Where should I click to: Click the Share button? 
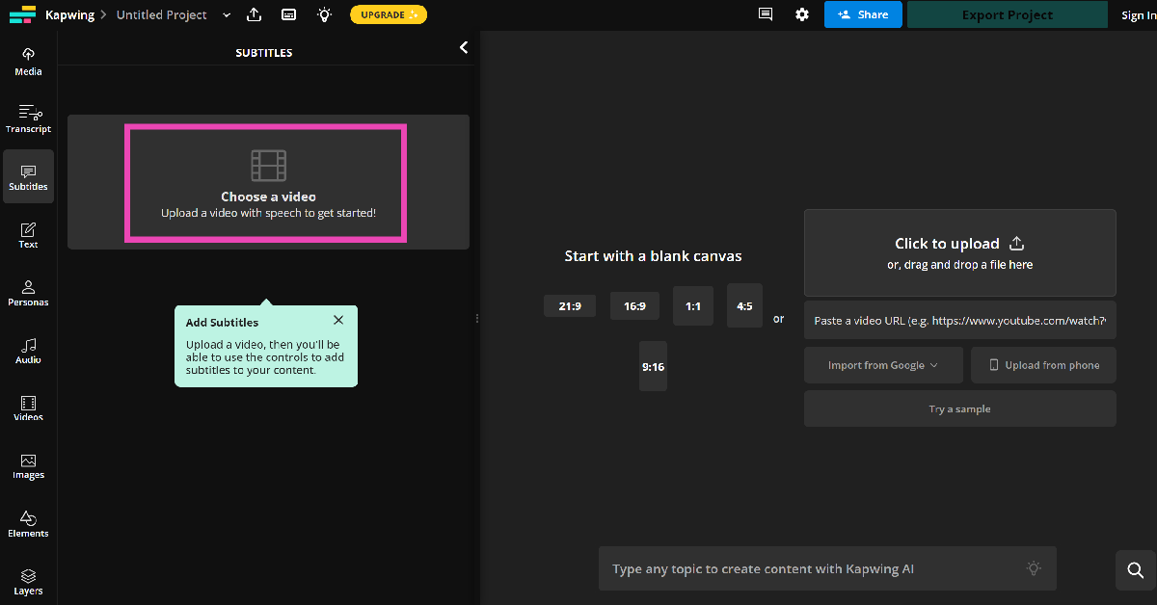863,14
